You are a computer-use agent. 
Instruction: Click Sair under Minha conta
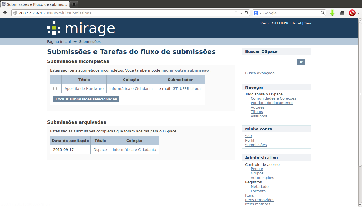point(249,136)
